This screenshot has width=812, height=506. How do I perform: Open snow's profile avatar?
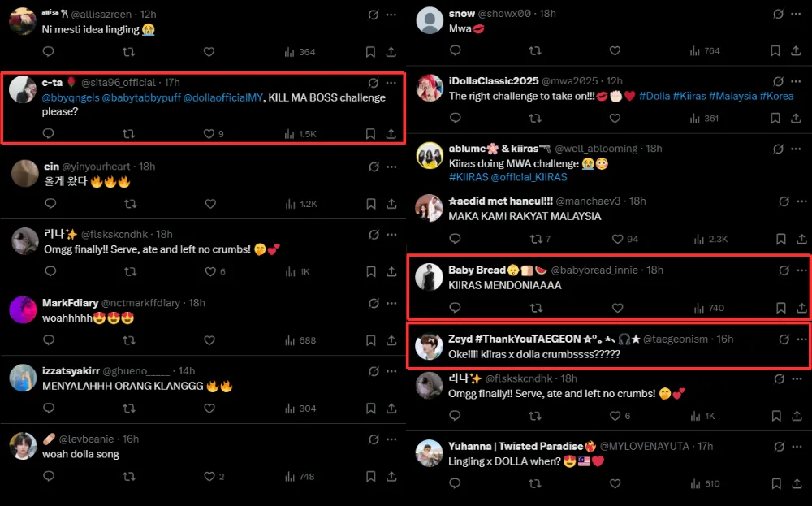click(430, 21)
